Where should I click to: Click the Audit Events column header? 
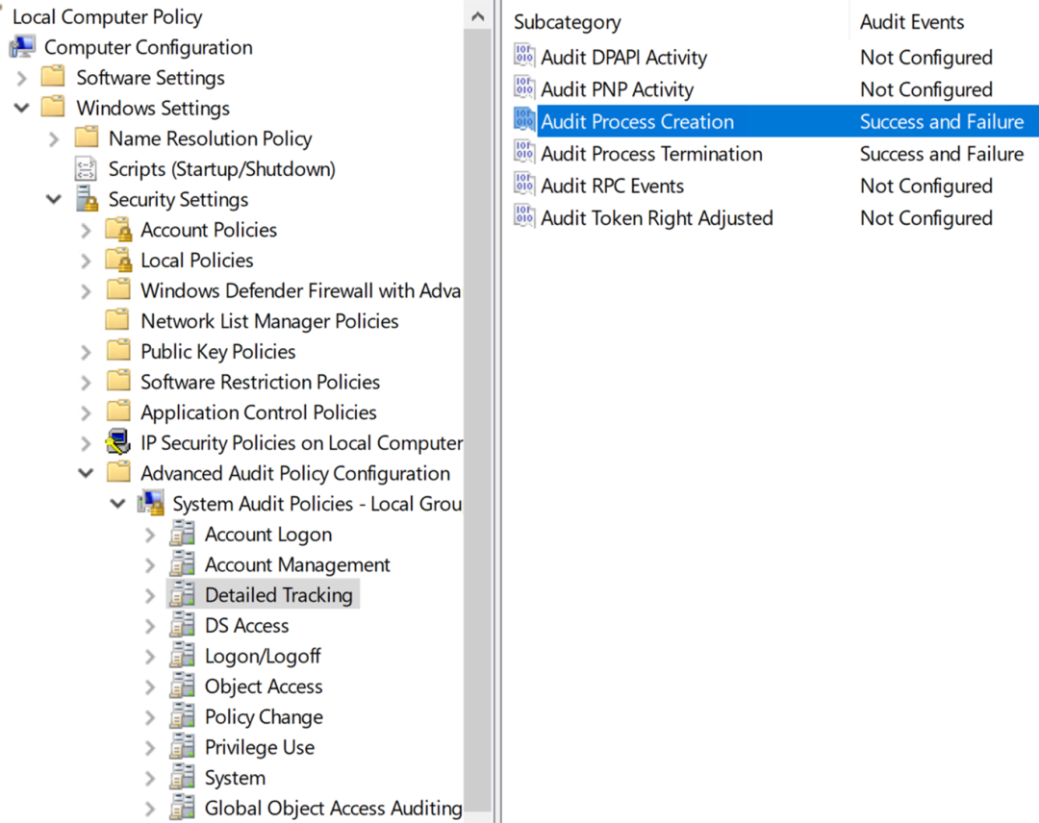pyautogui.click(x=912, y=22)
